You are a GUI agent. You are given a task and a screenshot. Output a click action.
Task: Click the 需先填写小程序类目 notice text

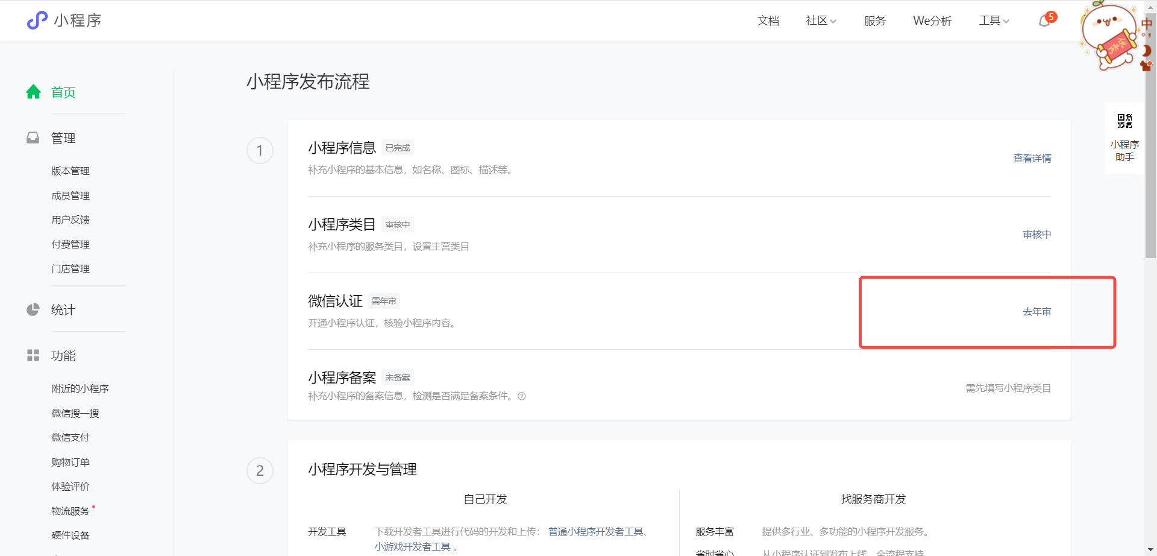pyautogui.click(x=1008, y=388)
